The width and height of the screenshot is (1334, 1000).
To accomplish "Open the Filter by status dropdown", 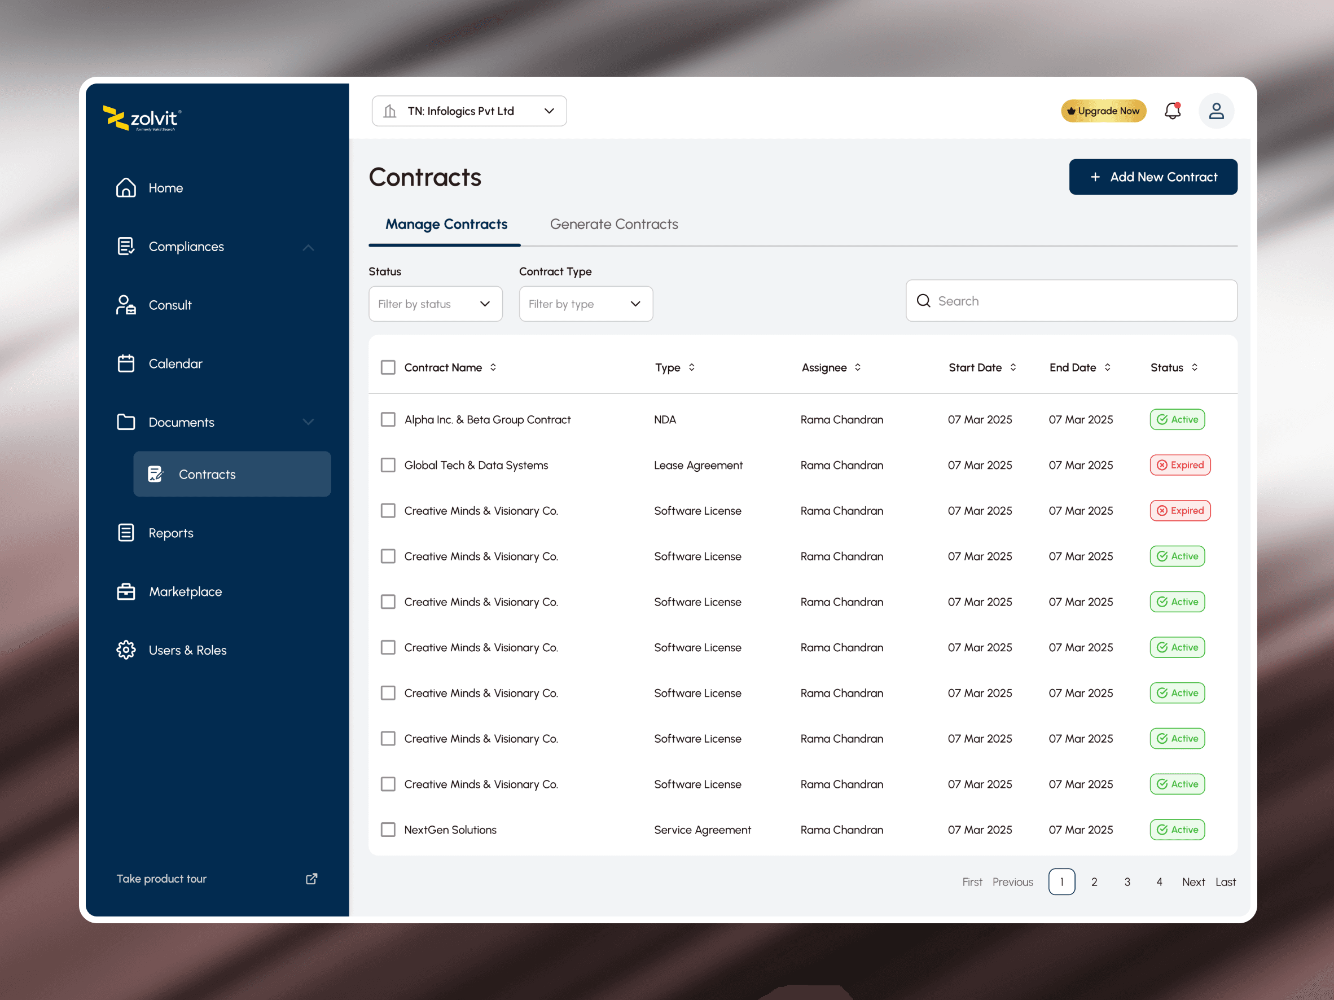I will [x=435, y=304].
